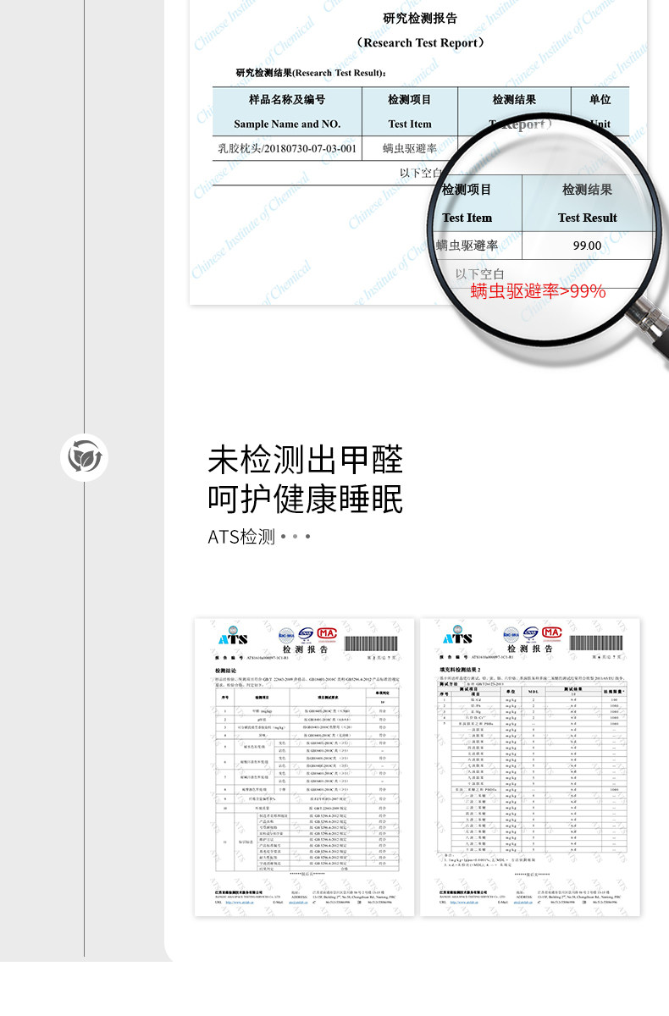Click the barcode on the right ATS report

[x=595, y=642]
